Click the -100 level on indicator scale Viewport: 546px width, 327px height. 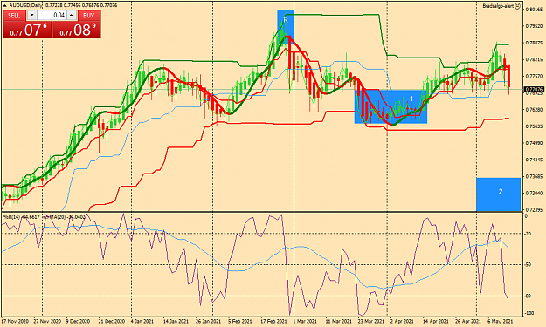pyautogui.click(x=529, y=313)
